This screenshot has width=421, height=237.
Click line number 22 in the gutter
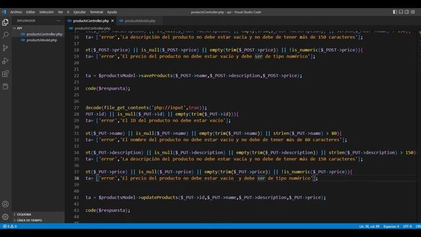(x=76, y=76)
